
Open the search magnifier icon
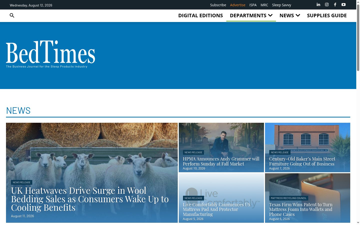tap(12, 15)
